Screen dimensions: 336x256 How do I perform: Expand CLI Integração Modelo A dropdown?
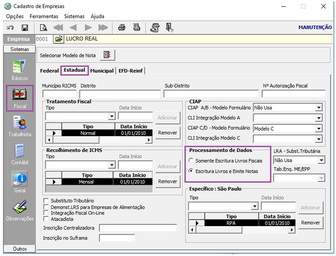click(319, 118)
